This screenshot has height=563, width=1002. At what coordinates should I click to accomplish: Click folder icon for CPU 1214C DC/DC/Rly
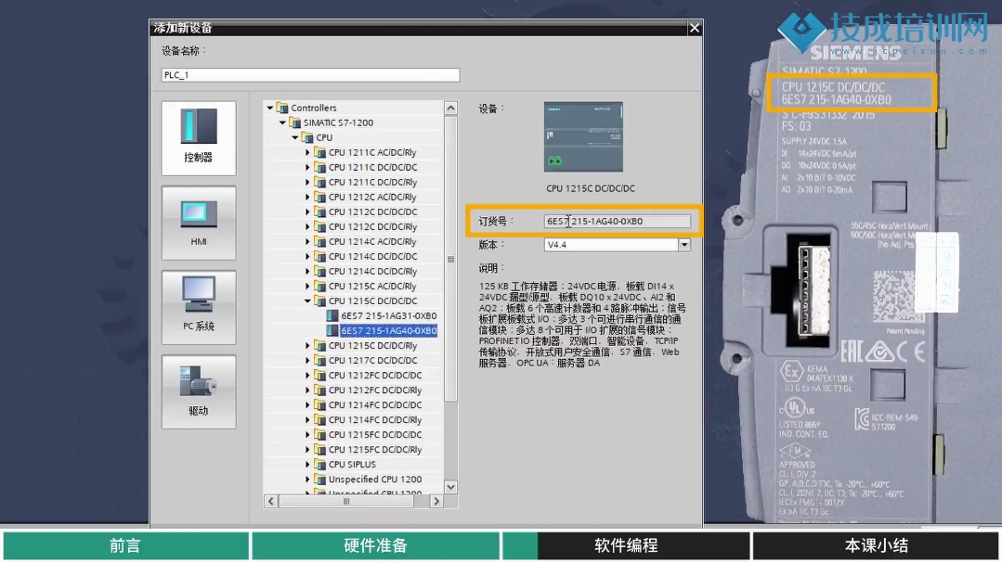(x=319, y=271)
